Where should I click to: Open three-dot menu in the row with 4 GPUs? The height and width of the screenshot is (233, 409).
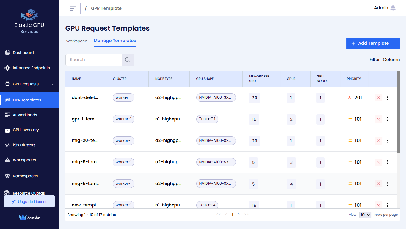387,184
